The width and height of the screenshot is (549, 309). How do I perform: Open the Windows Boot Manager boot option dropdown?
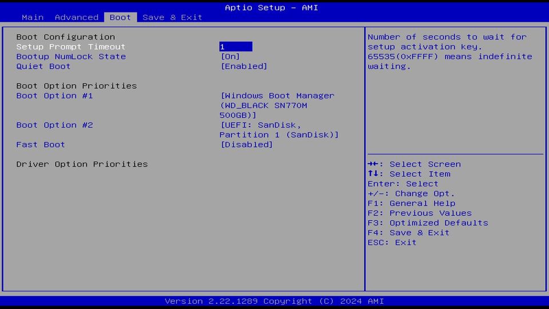pyautogui.click(x=277, y=105)
